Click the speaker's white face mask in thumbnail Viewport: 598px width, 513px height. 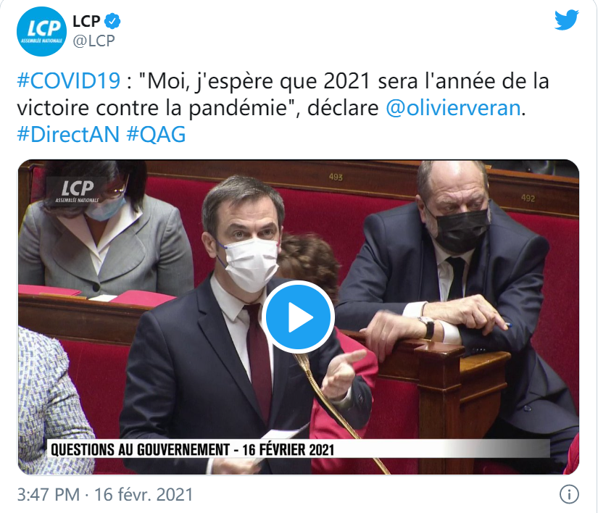click(252, 264)
